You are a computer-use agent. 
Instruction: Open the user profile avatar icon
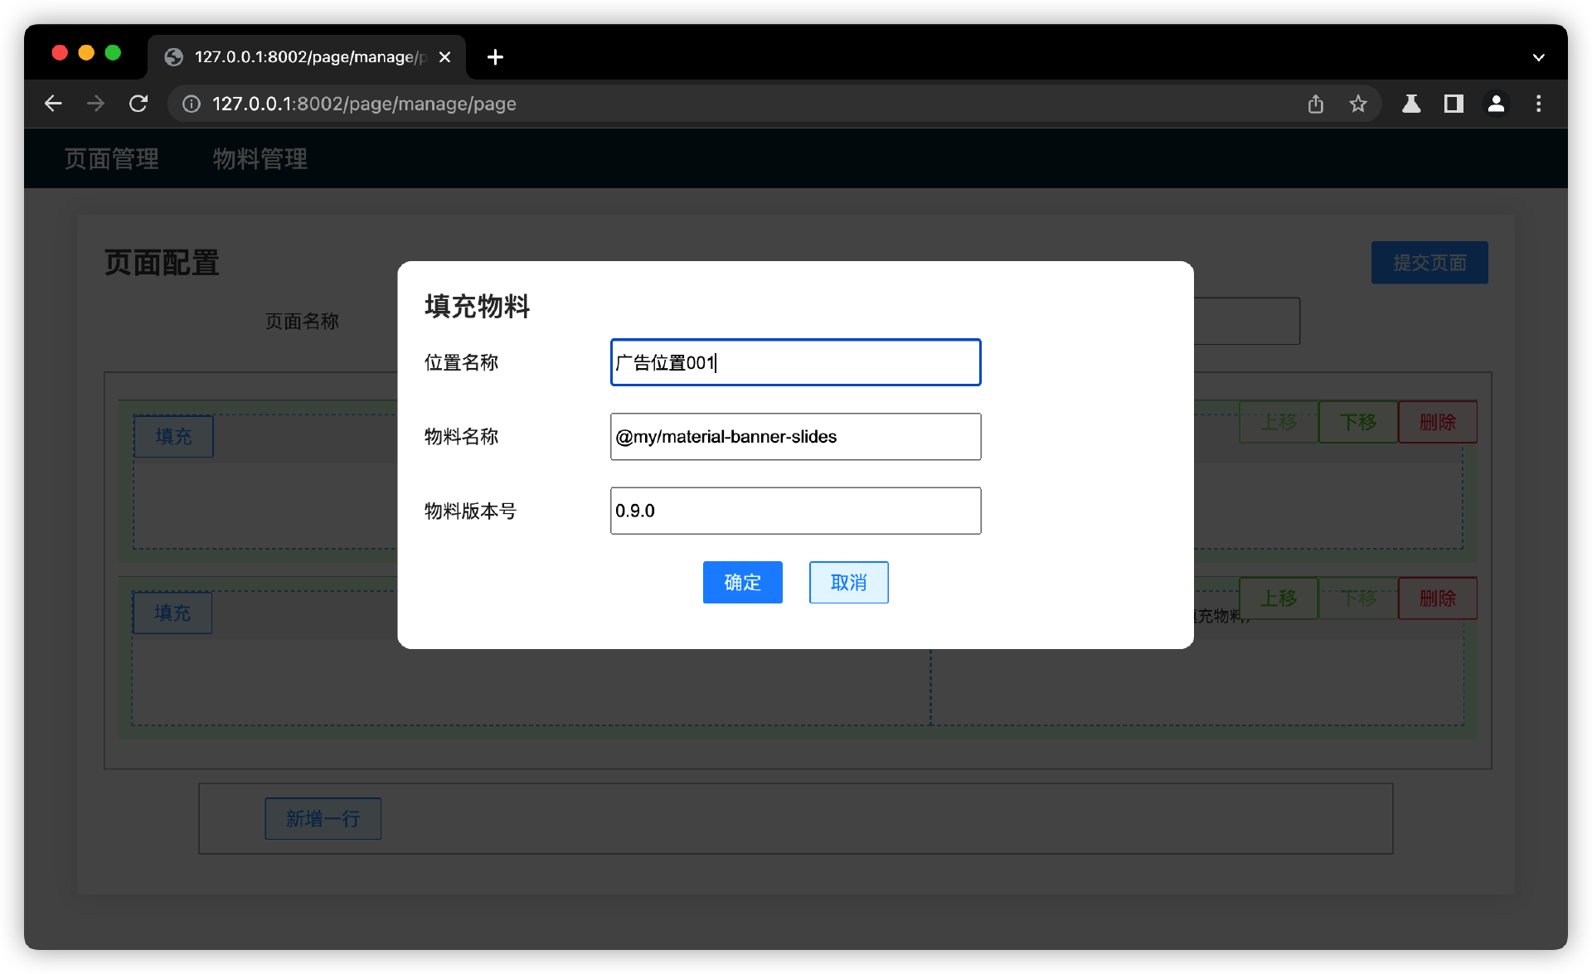pos(1496,104)
